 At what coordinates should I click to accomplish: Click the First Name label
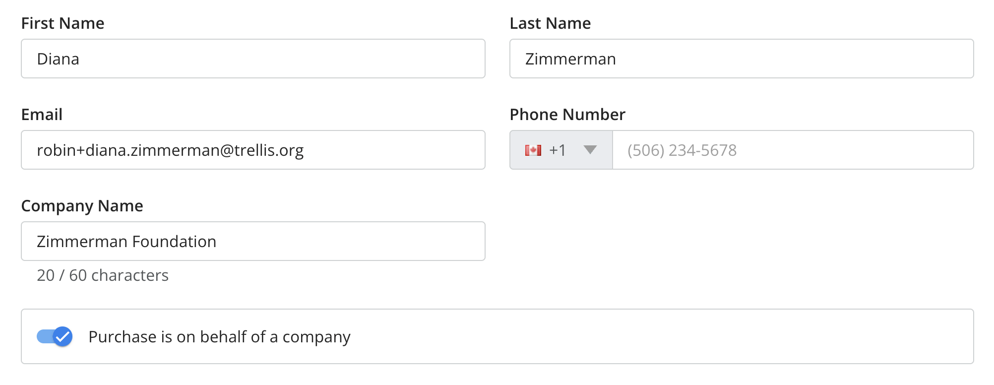[62, 23]
